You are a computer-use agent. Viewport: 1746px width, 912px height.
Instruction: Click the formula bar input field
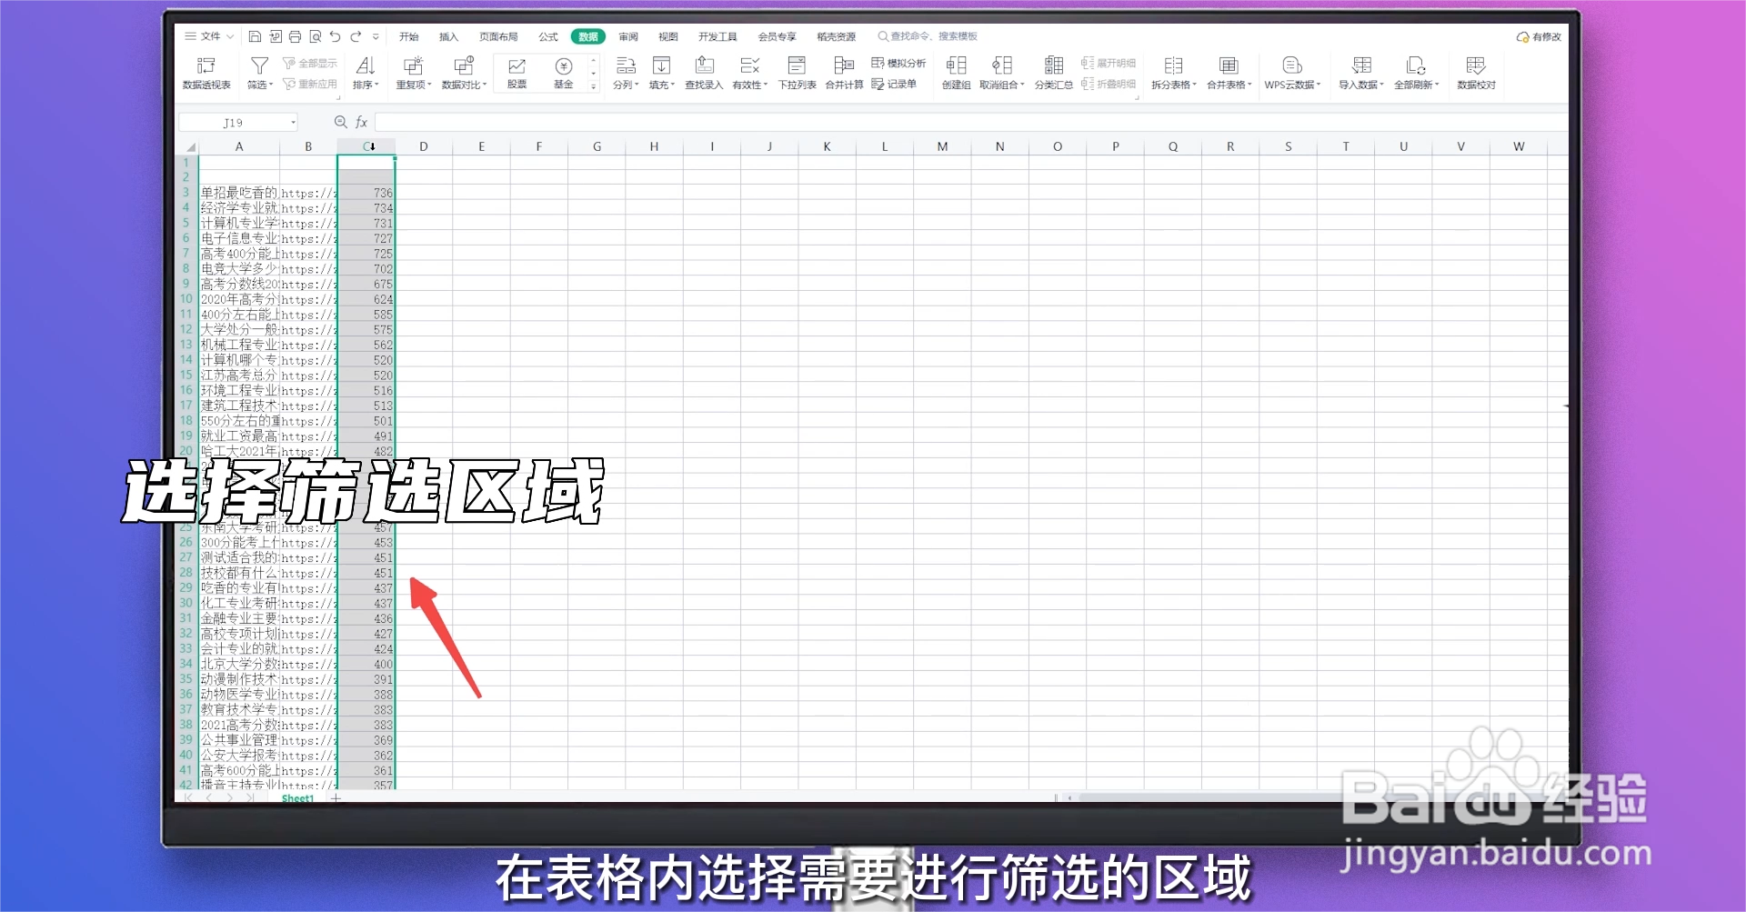[970, 122]
